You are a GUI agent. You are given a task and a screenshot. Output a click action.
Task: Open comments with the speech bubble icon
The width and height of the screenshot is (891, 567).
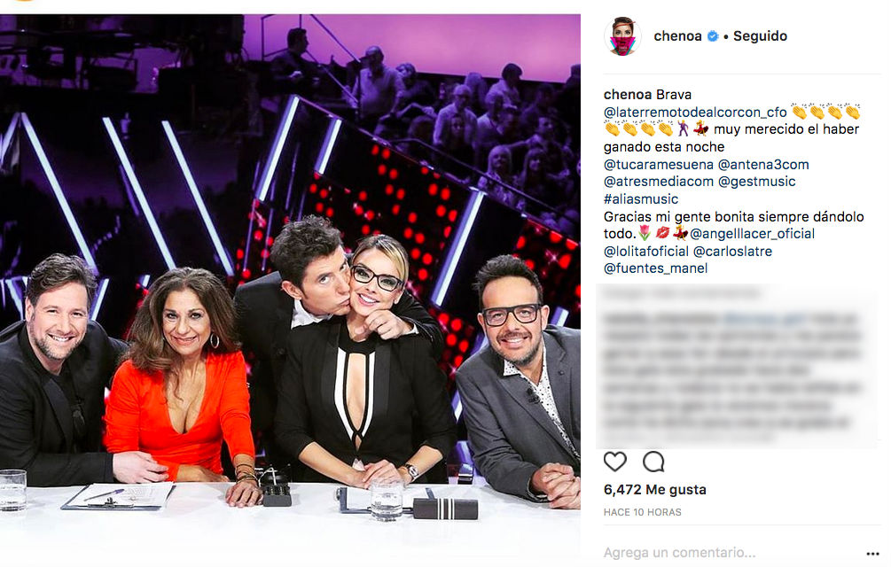[x=653, y=462]
